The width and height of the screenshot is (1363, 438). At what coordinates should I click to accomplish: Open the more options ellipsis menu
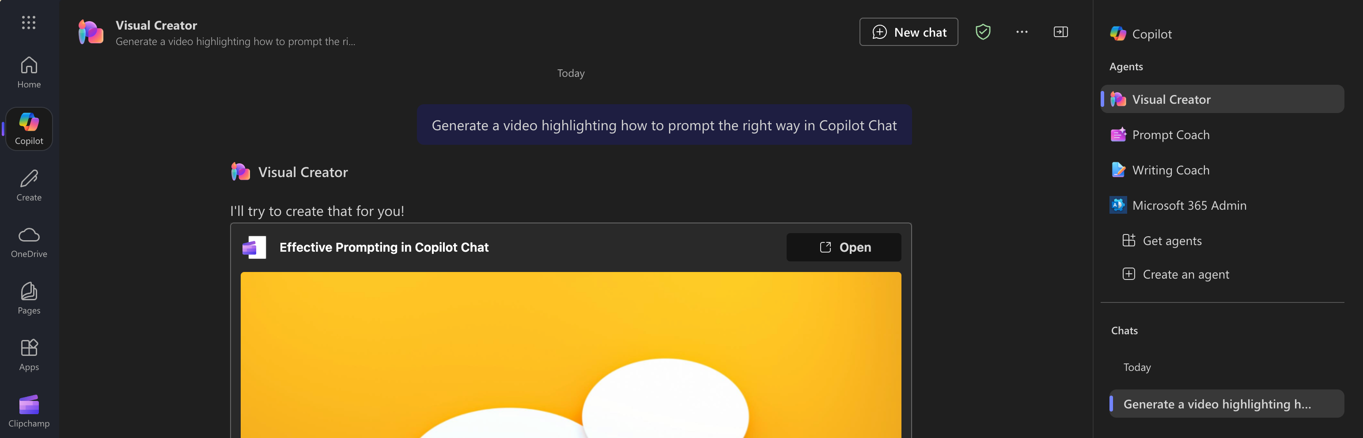1022,32
